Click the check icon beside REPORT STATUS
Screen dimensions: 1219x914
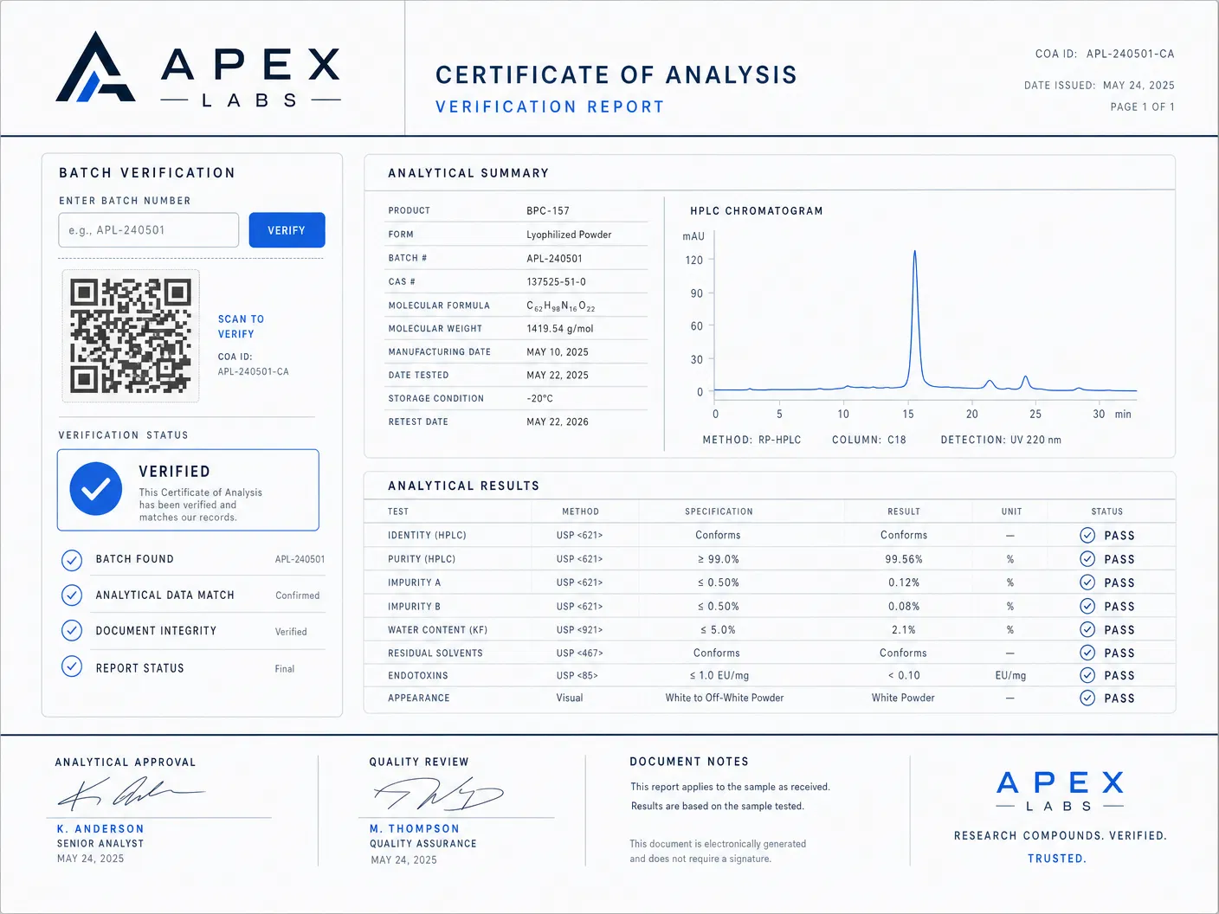coord(72,666)
